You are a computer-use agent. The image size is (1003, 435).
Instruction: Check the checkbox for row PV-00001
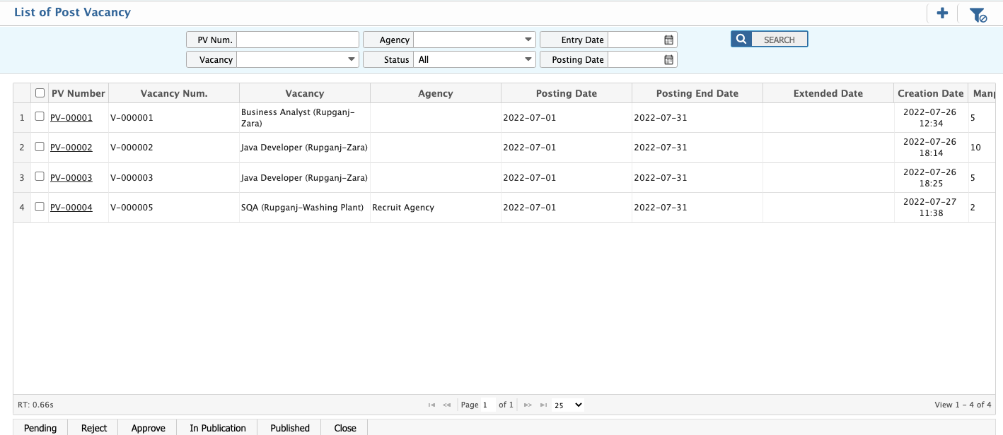click(40, 115)
